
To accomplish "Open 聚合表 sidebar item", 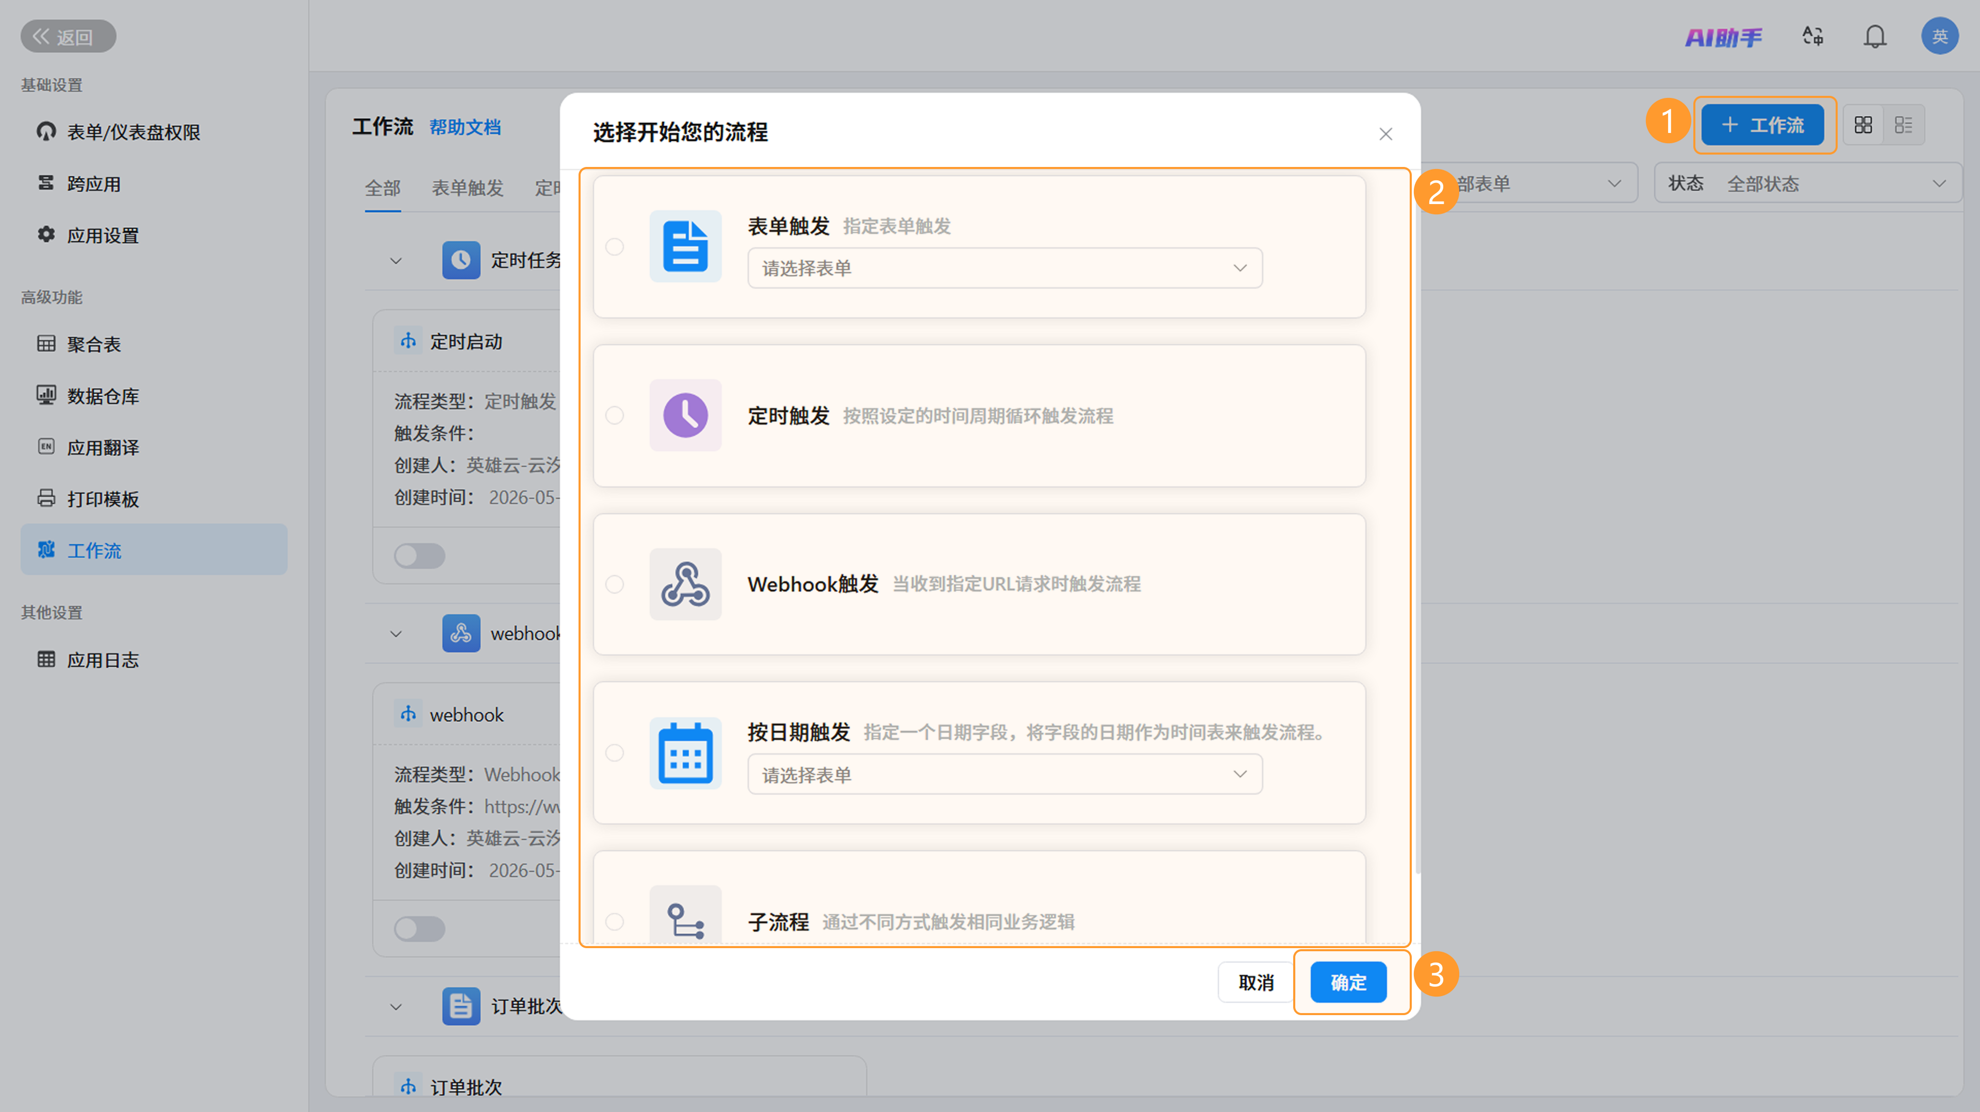I will pyautogui.click(x=154, y=344).
